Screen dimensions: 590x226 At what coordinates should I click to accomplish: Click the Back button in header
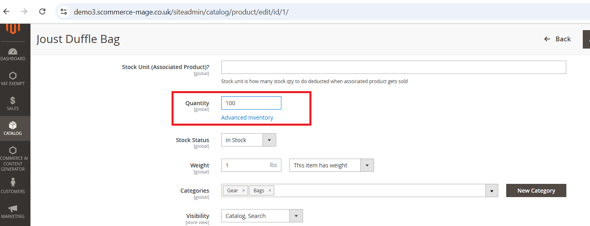click(558, 39)
